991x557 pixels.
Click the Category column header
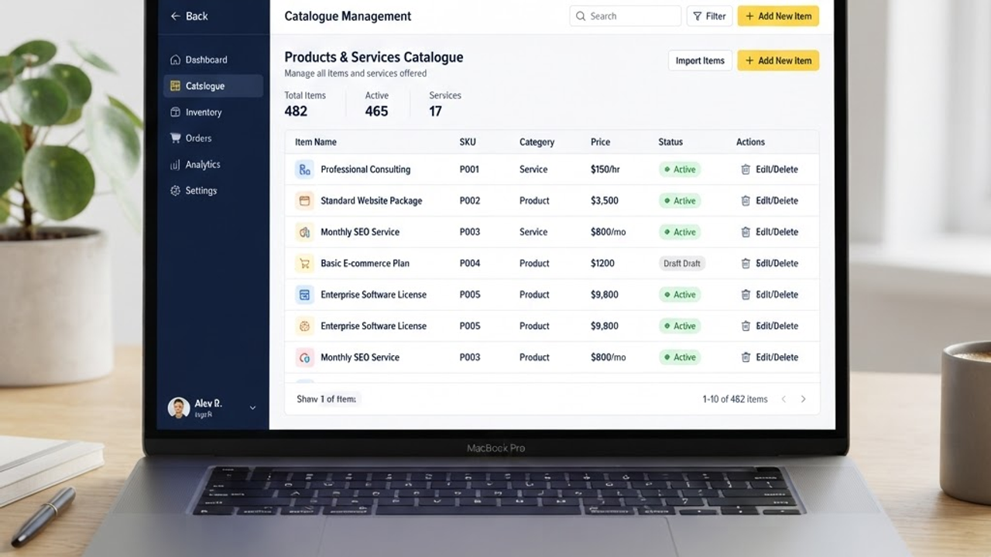point(537,142)
